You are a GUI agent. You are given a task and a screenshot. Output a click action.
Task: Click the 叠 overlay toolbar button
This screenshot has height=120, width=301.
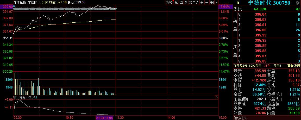[186, 2]
